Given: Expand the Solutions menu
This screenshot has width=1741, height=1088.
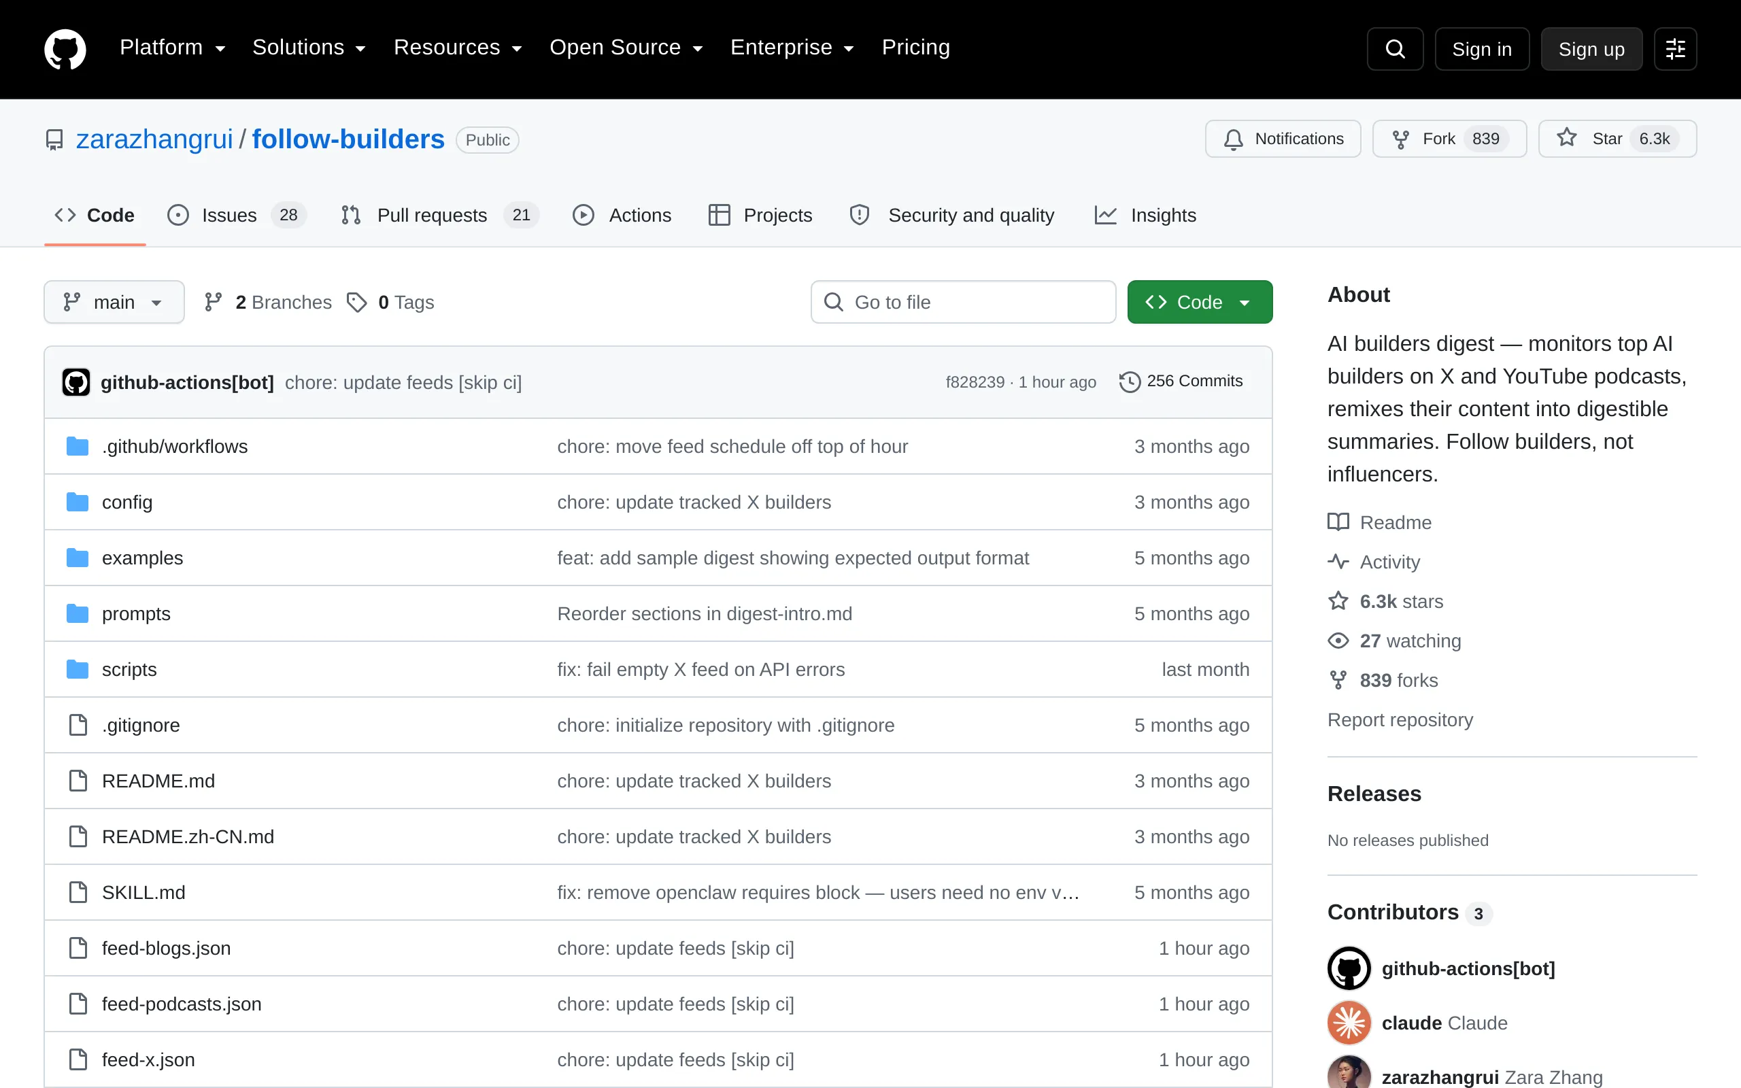Looking at the screenshot, I should point(309,48).
